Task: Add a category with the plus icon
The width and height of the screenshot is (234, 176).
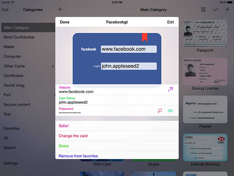Action: (x=60, y=10)
